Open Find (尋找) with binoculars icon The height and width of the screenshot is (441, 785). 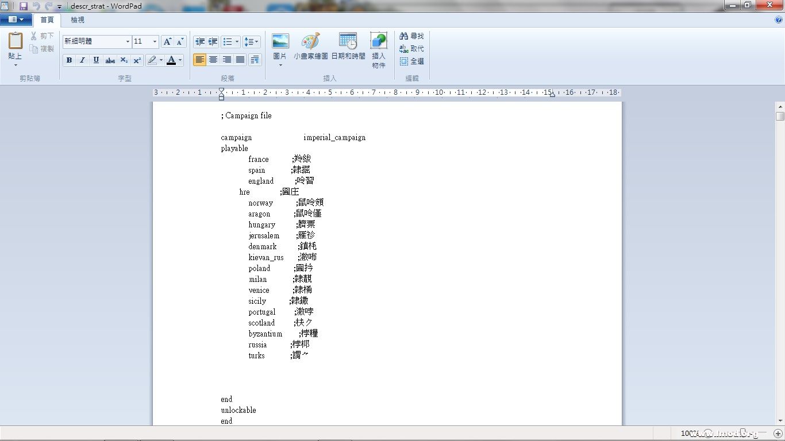click(x=411, y=36)
